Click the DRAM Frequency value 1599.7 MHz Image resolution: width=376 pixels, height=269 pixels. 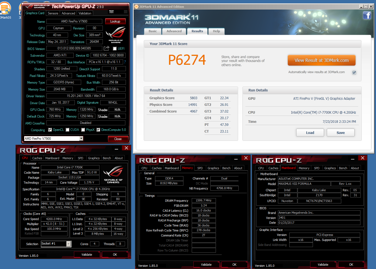[x=204, y=200]
